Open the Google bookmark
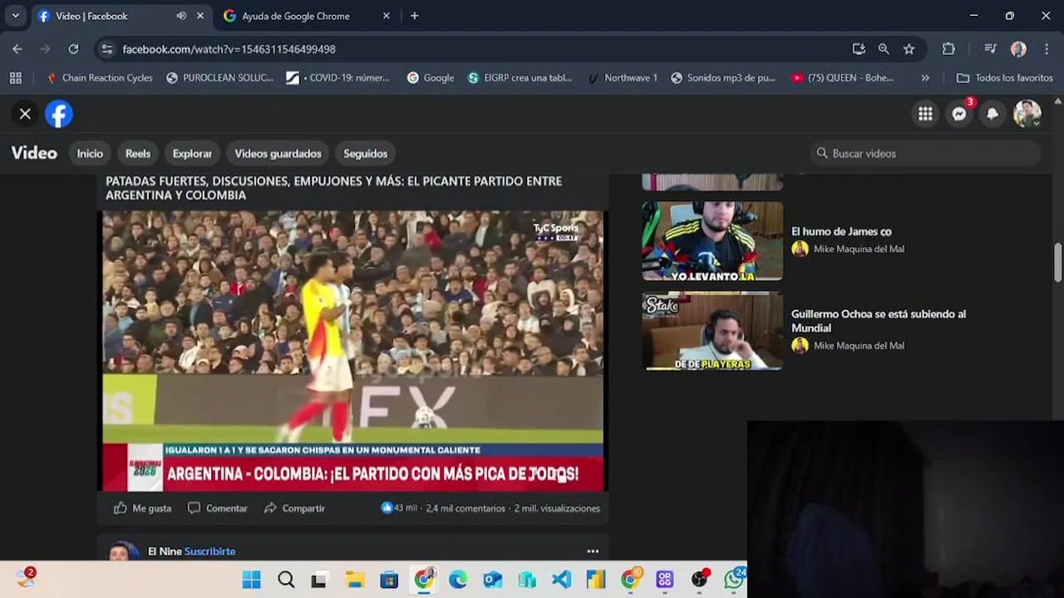This screenshot has width=1064, height=598. pos(430,77)
